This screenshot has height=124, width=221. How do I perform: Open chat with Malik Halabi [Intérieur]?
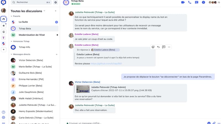(x=34, y=98)
